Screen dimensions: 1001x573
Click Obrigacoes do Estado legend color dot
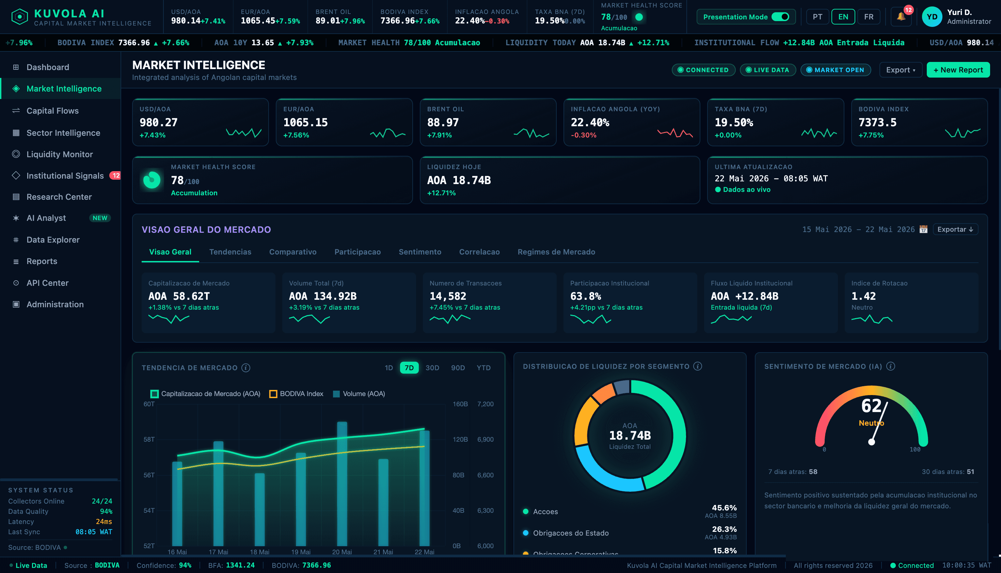(525, 533)
